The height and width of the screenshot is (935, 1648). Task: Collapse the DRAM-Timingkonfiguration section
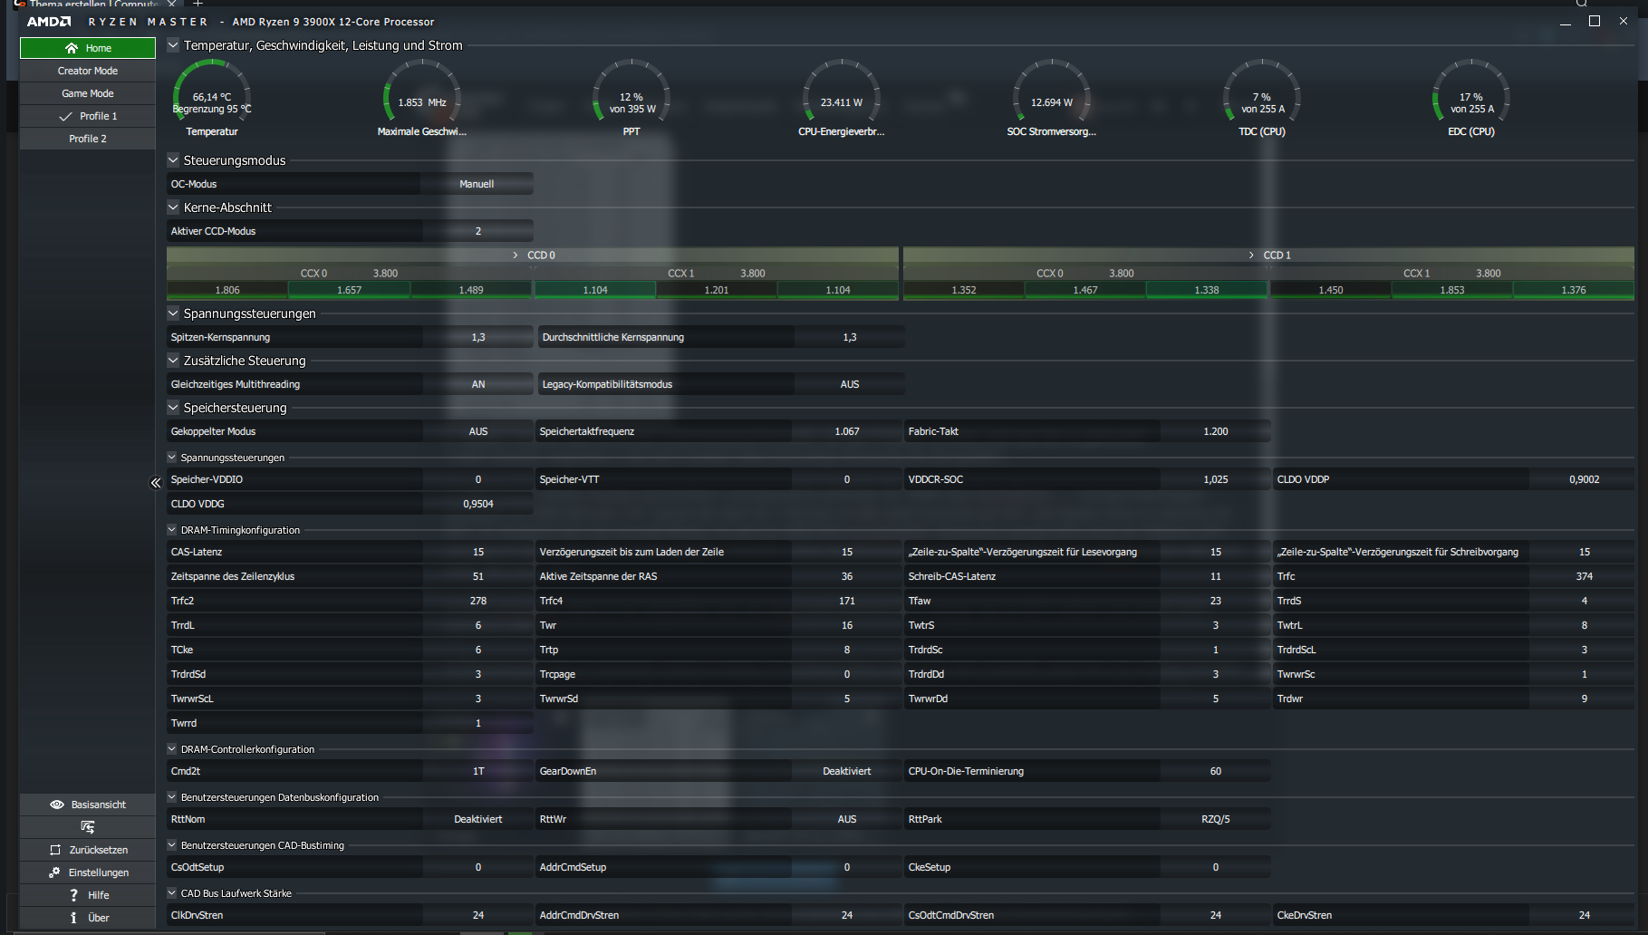click(x=172, y=530)
